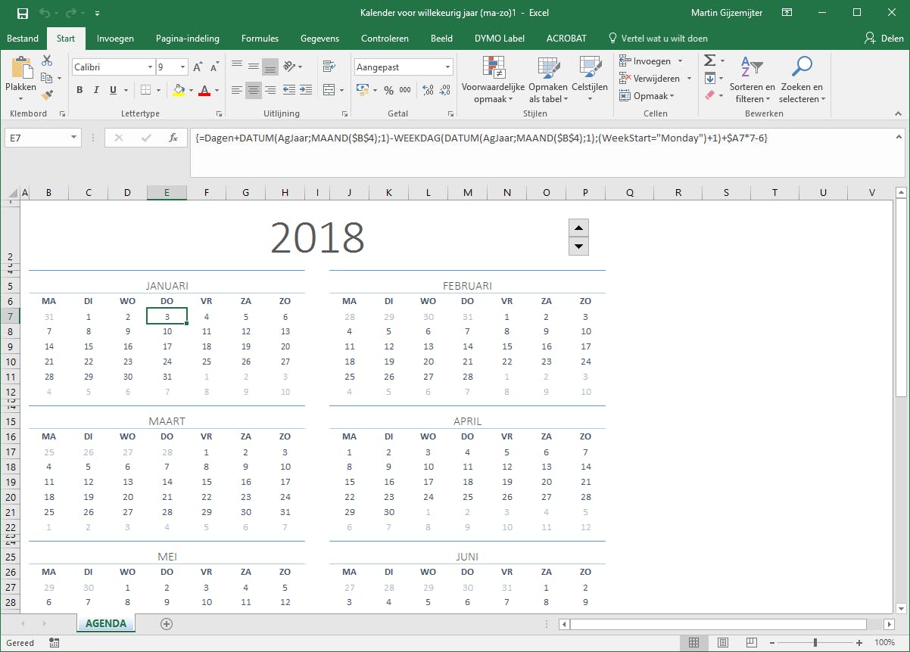Apply the percentage number style

pos(387,90)
